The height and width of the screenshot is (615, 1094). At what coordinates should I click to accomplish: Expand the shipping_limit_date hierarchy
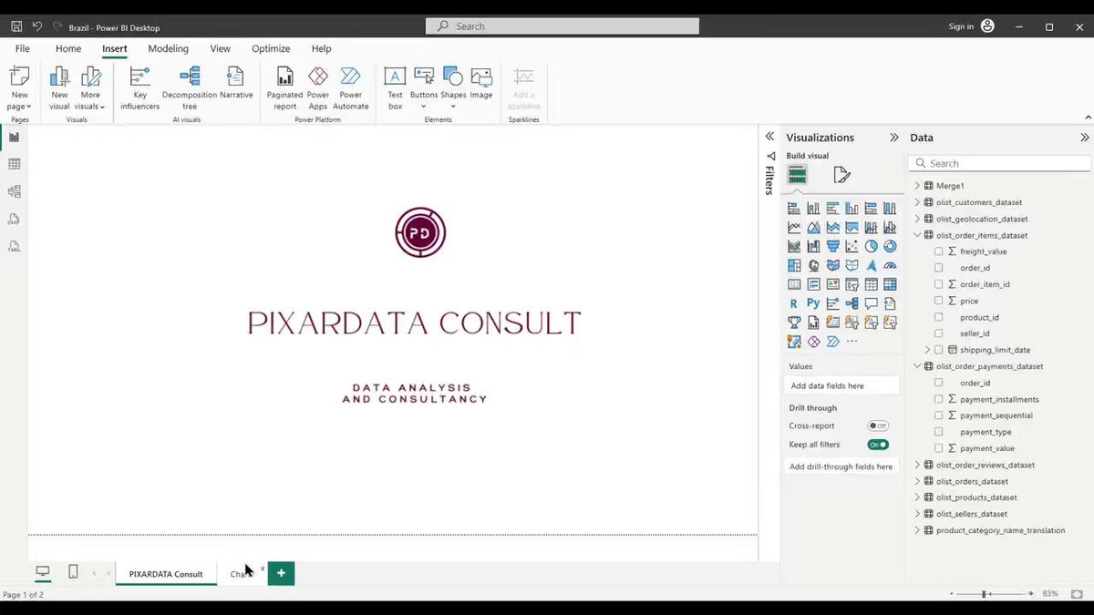pyautogui.click(x=928, y=350)
